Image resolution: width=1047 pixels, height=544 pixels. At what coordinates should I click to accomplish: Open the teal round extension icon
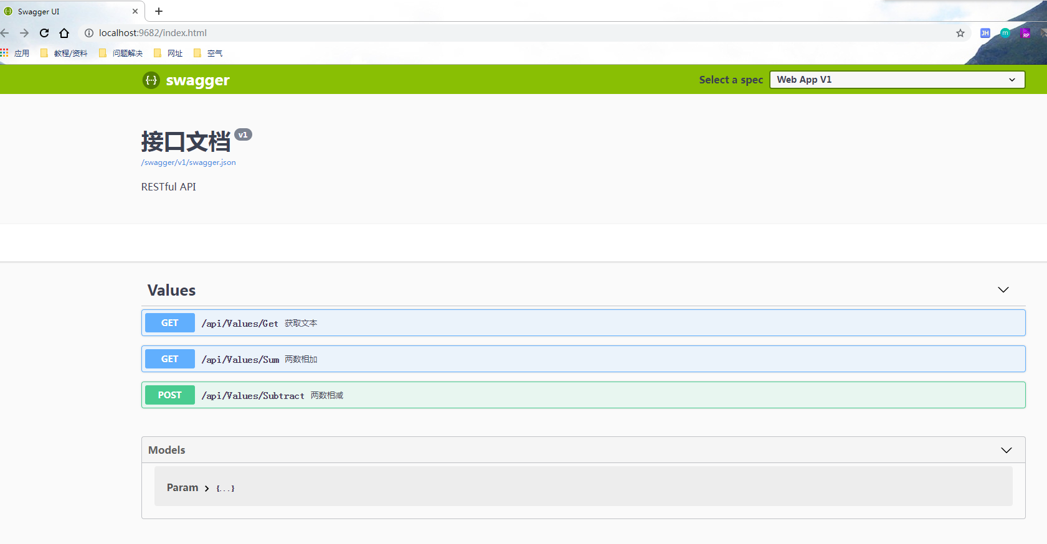[x=1005, y=33]
